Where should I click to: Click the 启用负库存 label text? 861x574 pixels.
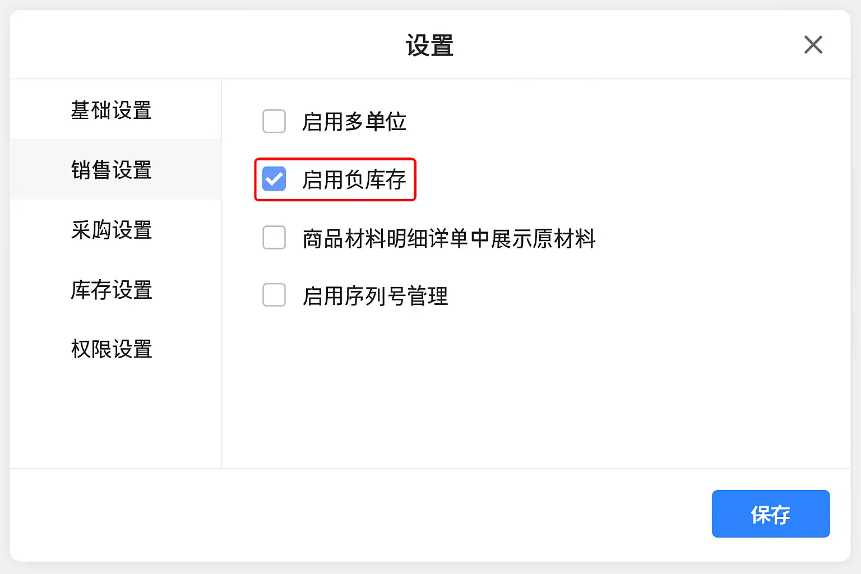tap(354, 180)
